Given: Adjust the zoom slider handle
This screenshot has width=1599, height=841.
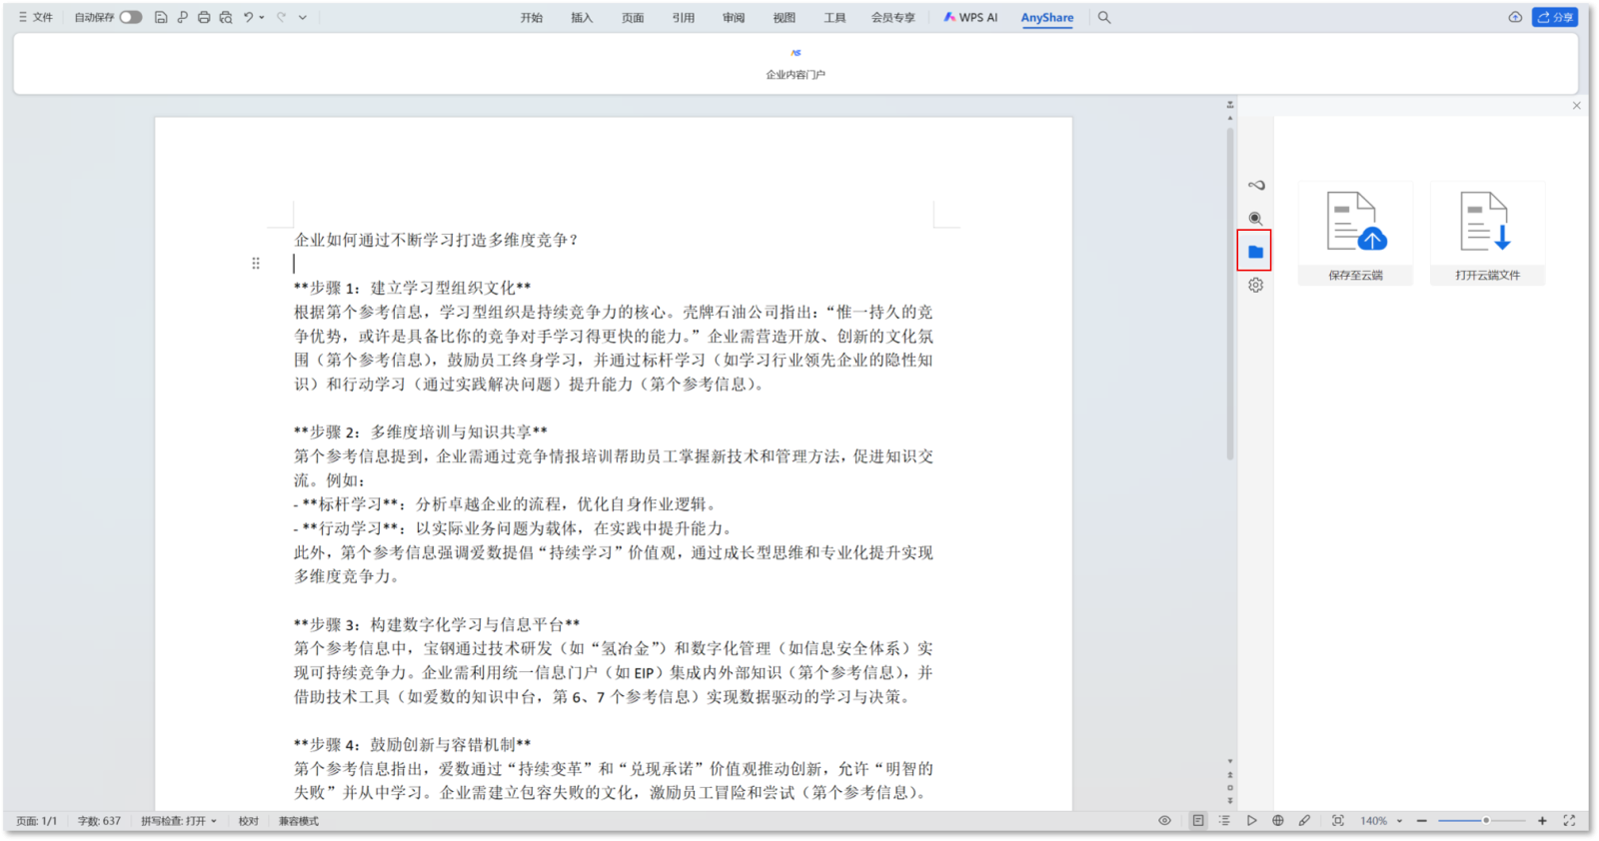Looking at the screenshot, I should (1486, 821).
